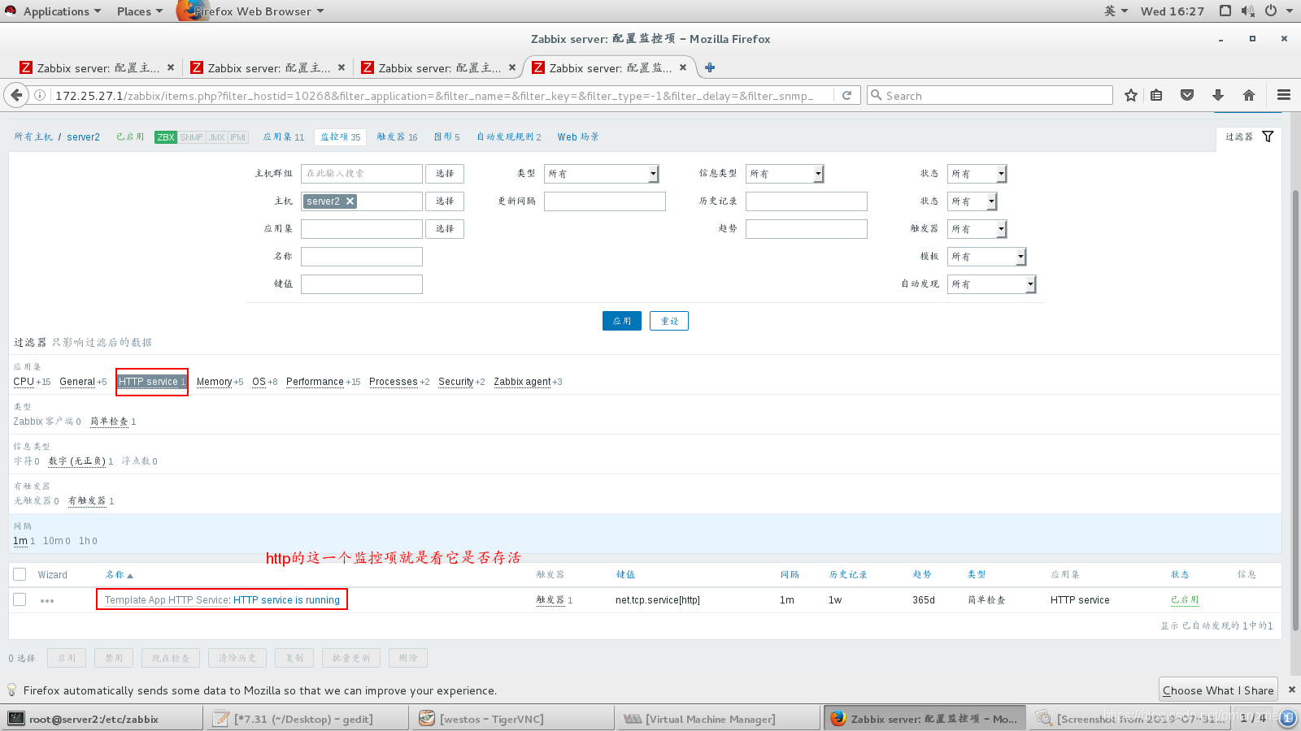Click the search magnifier icon
This screenshot has height=731, width=1301.
pyautogui.click(x=877, y=95)
